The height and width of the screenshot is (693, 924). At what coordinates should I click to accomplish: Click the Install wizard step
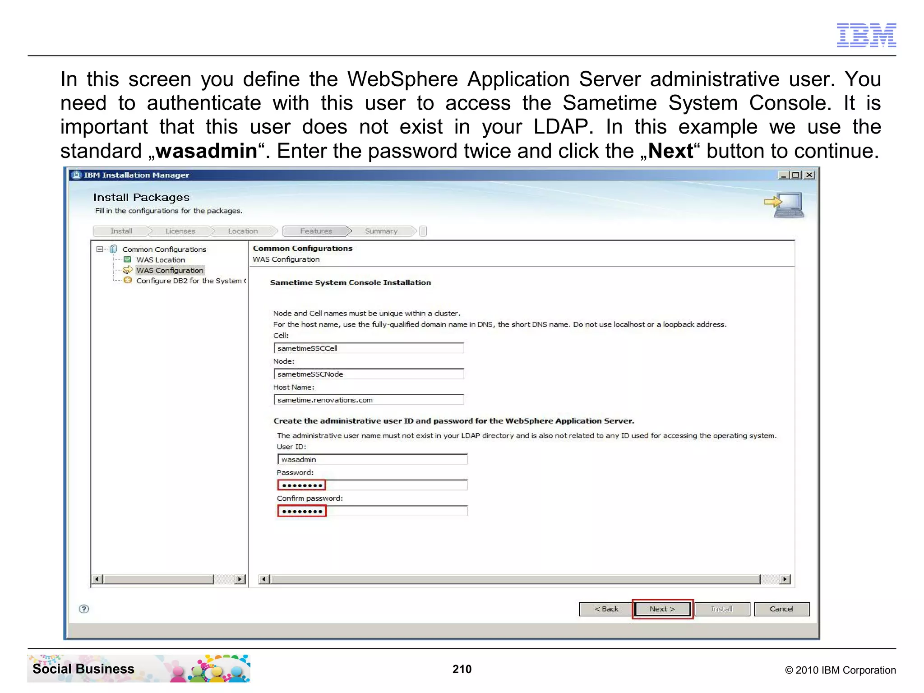coord(121,231)
